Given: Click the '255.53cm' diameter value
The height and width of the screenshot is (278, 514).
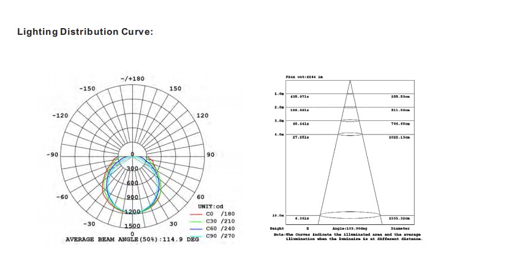Looking at the screenshot, I should [x=400, y=97].
